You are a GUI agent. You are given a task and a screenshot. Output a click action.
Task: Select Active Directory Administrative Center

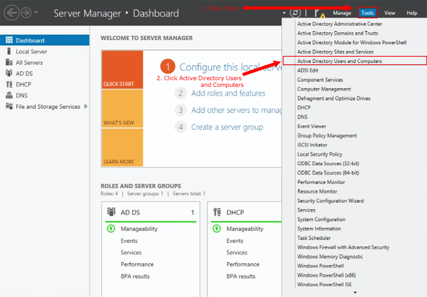[340, 24]
